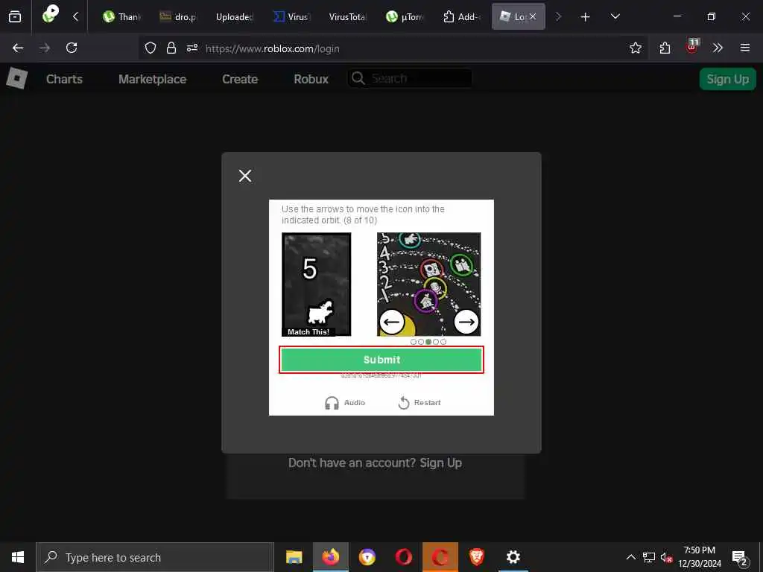
Task: Close the verification dialog with the X
Action: pyautogui.click(x=245, y=176)
